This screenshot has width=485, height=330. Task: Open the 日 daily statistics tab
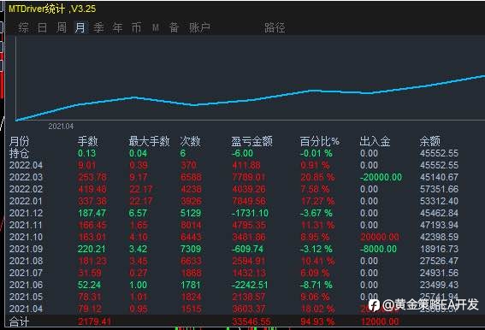point(43,28)
